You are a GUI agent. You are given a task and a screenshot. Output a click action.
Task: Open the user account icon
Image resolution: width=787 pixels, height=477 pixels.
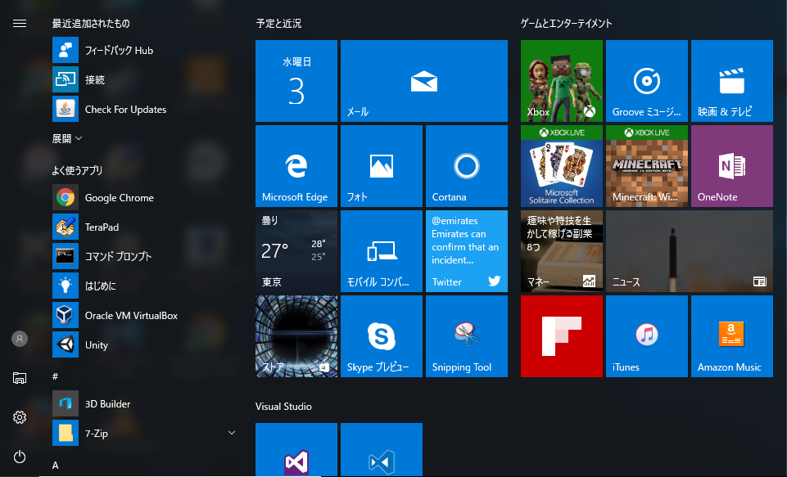20,339
